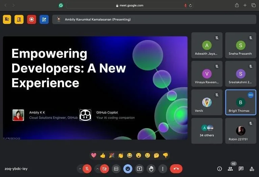Screen dimensions: 259x177
Task: Click the GitHub Copilot logo on slide
Action: coord(85,115)
